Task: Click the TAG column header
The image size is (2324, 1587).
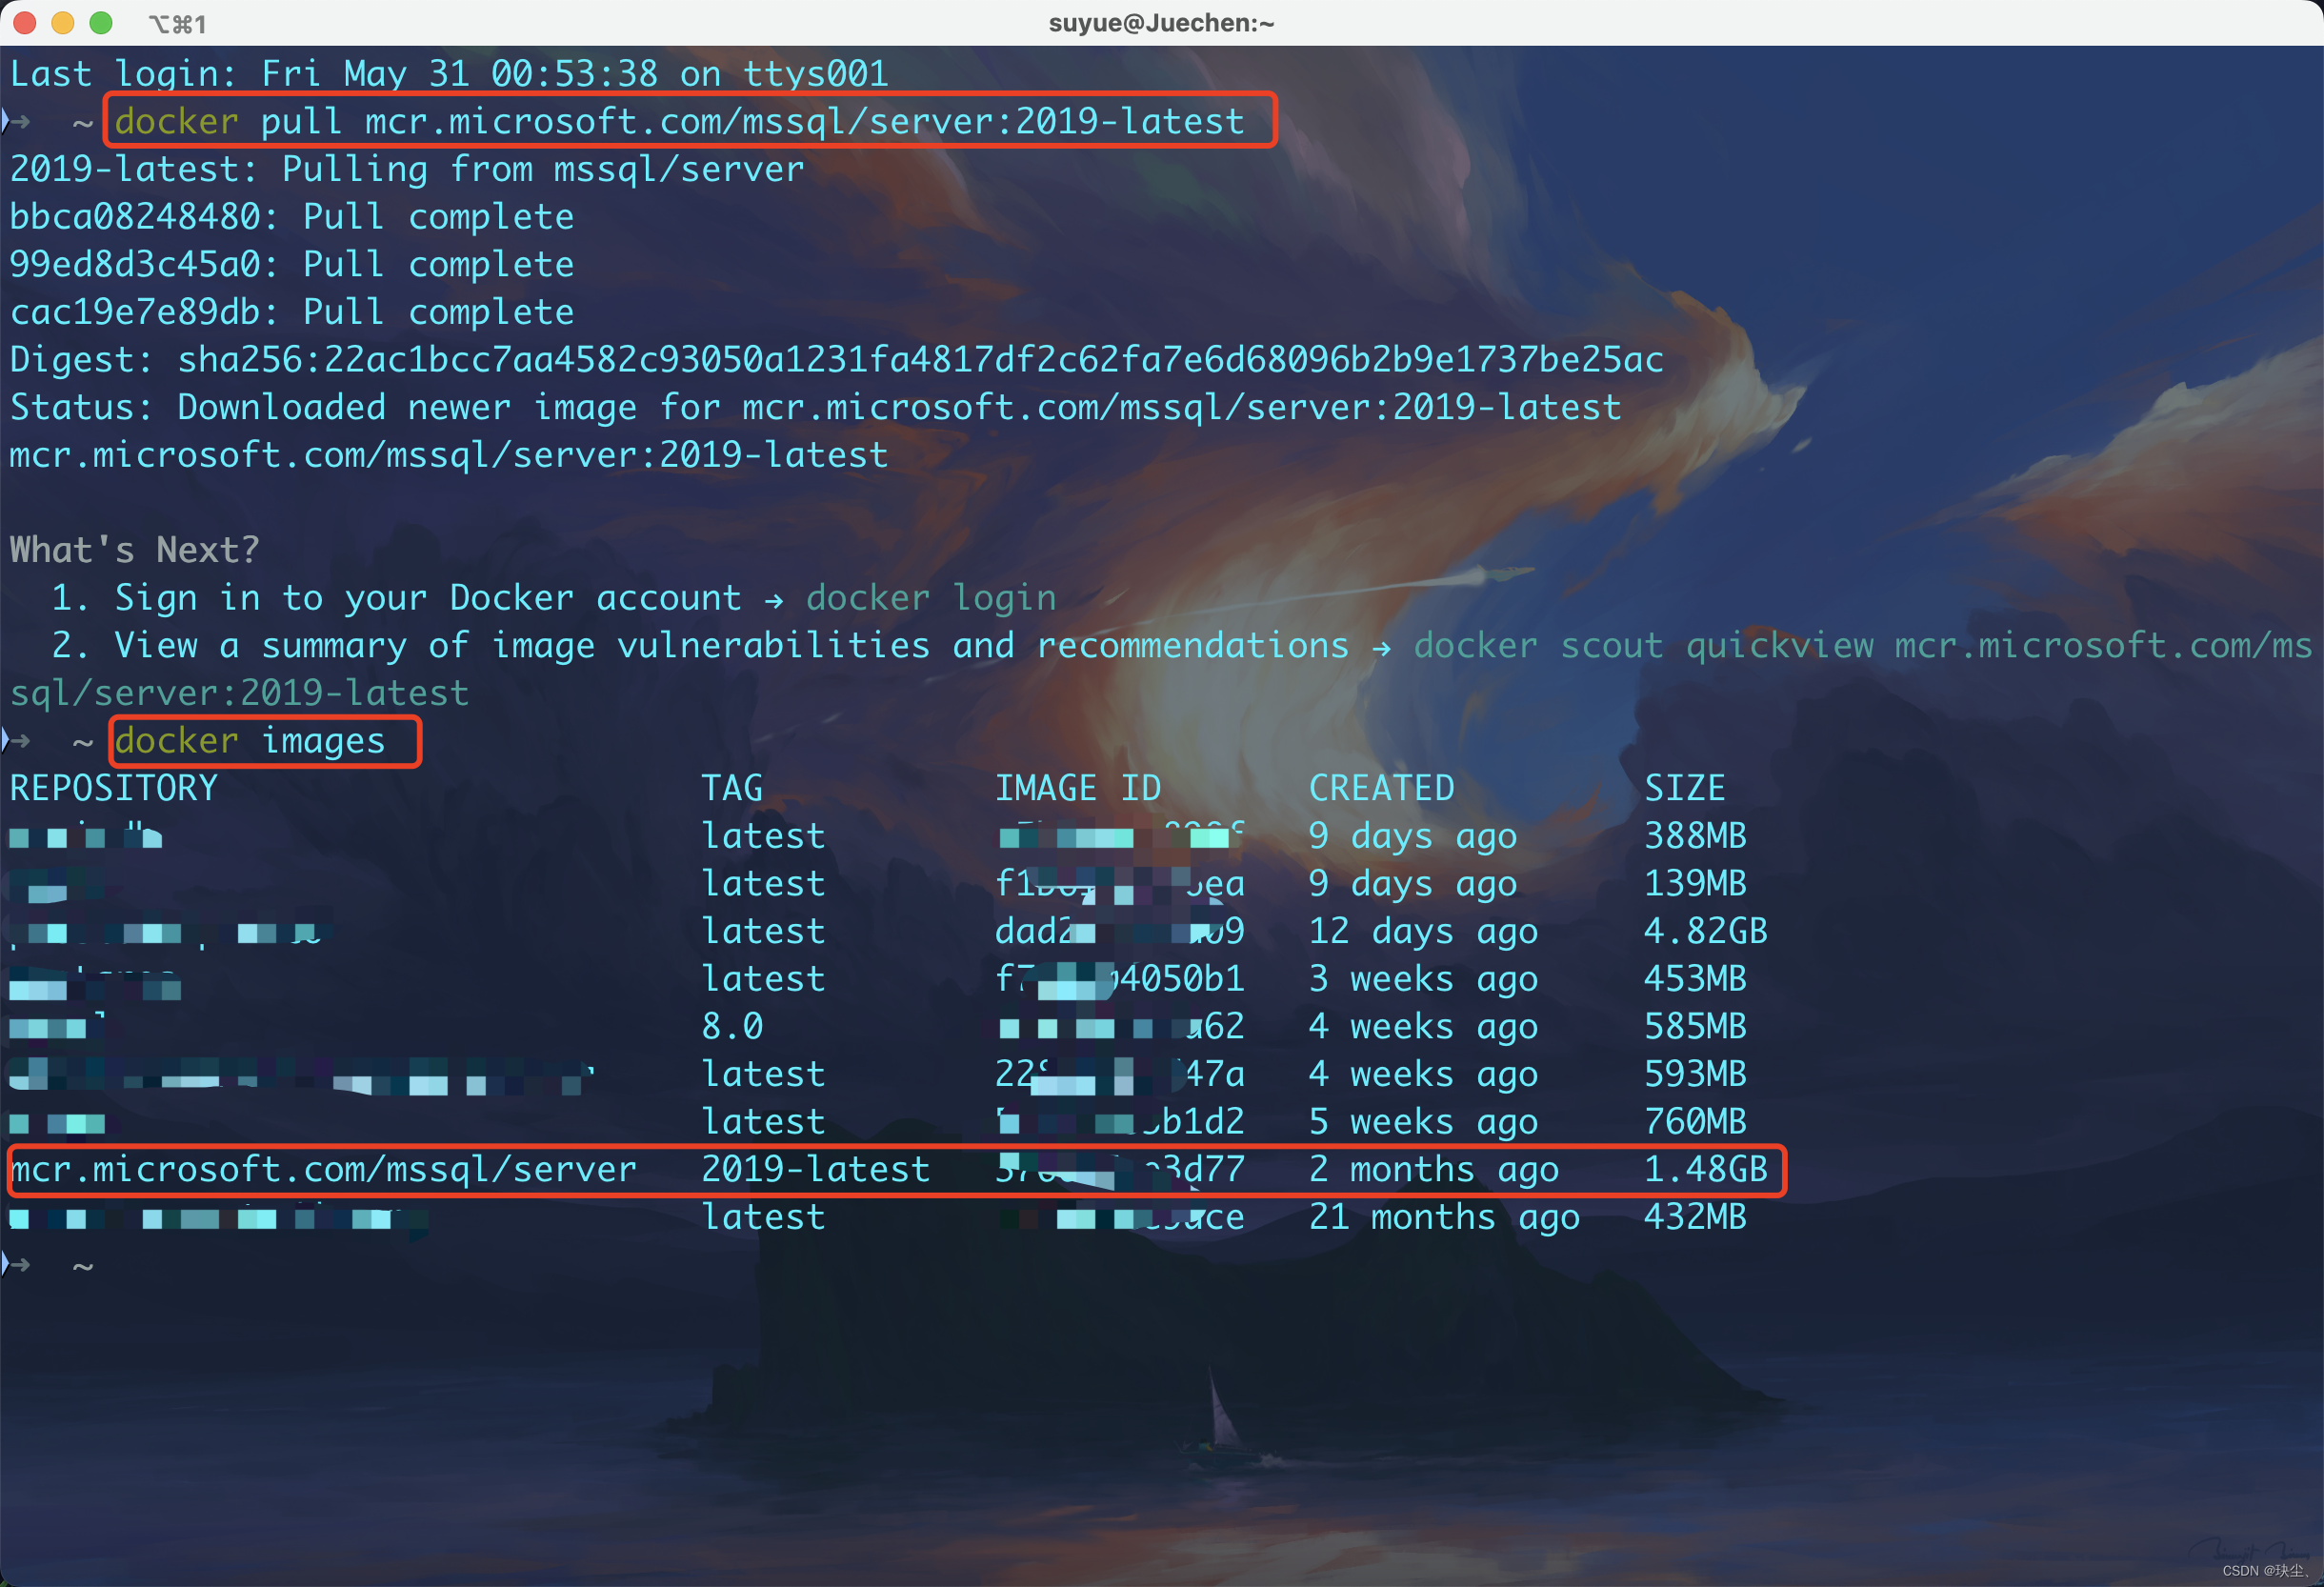Action: coord(732,788)
